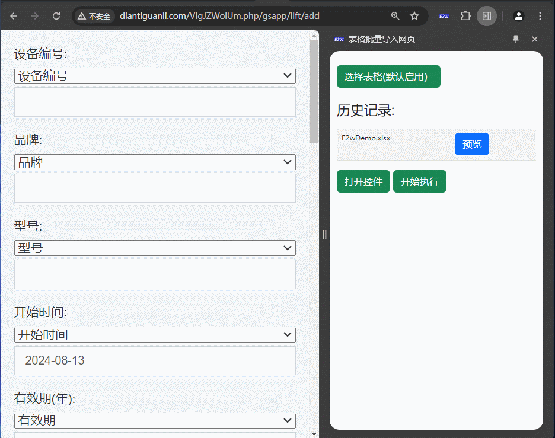
Task: Click the 设备编号: field label
Action: pos(40,54)
